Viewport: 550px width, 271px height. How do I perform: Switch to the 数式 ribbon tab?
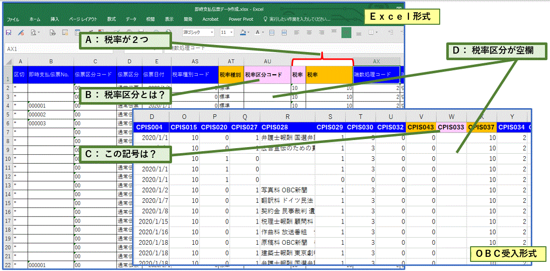pos(111,19)
